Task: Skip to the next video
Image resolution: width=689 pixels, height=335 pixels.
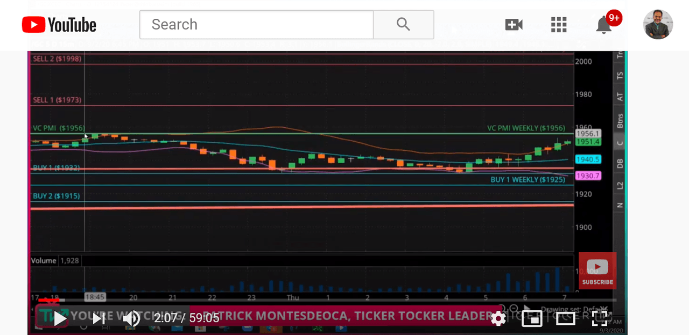Action: click(x=99, y=318)
